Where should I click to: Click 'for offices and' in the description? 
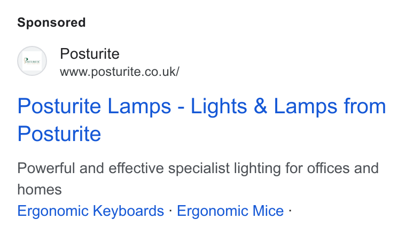point(332,168)
